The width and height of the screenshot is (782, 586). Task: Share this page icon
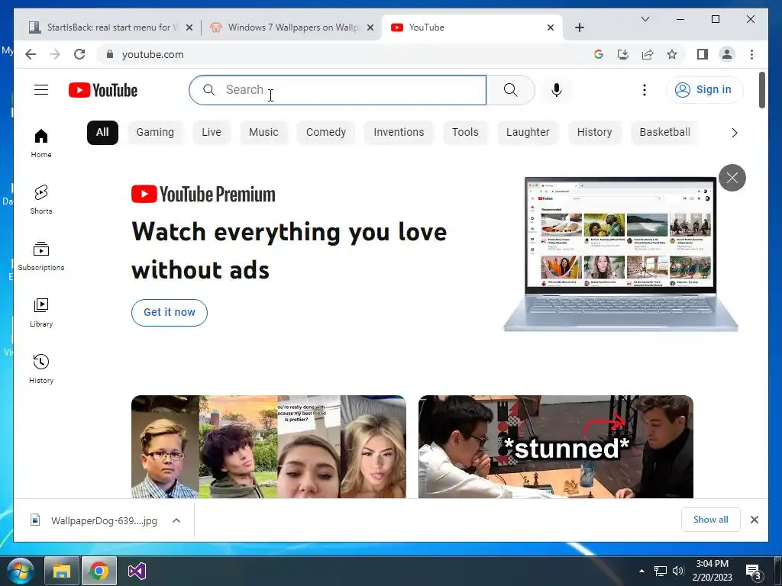[x=648, y=54]
